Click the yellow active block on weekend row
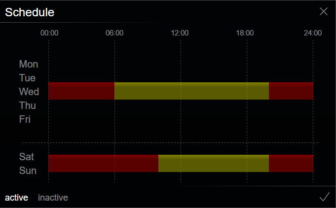Screen dimensions: 336x208 [x=213, y=163]
